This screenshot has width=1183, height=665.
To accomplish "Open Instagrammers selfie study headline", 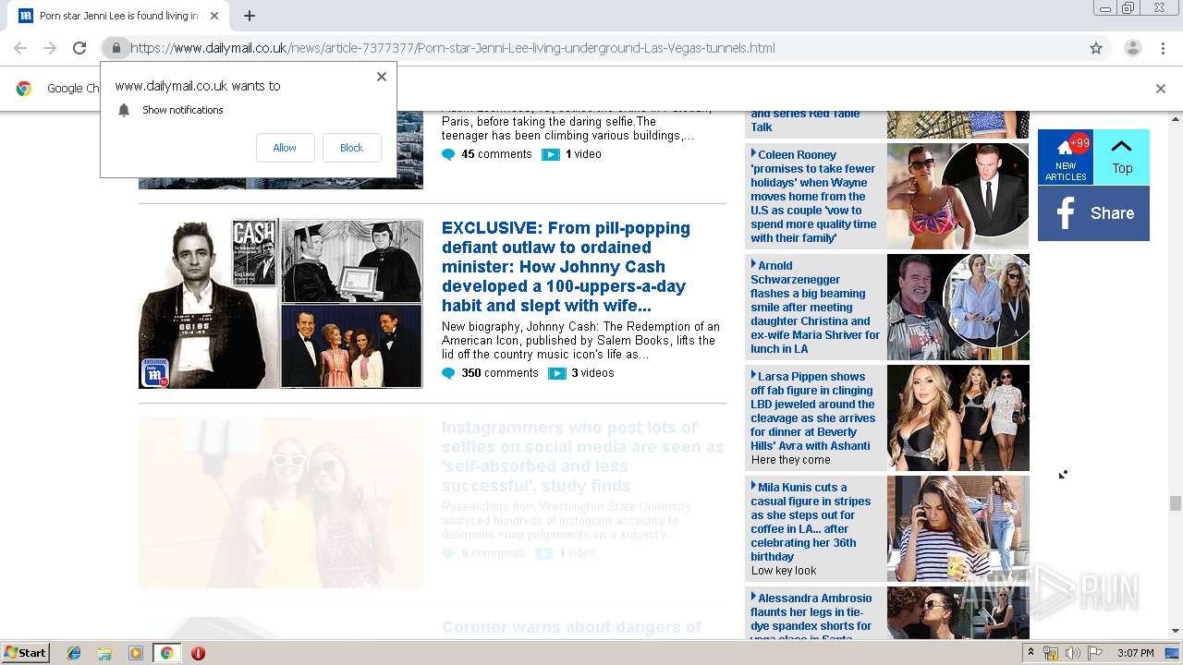I will pos(582,456).
